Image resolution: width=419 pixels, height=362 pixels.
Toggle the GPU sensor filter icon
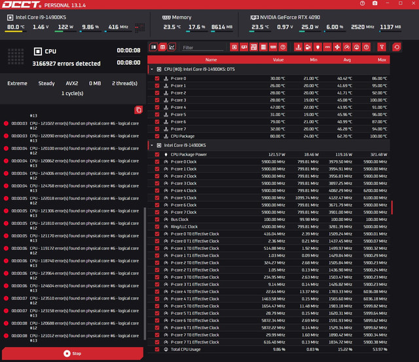pyautogui.click(x=244, y=47)
